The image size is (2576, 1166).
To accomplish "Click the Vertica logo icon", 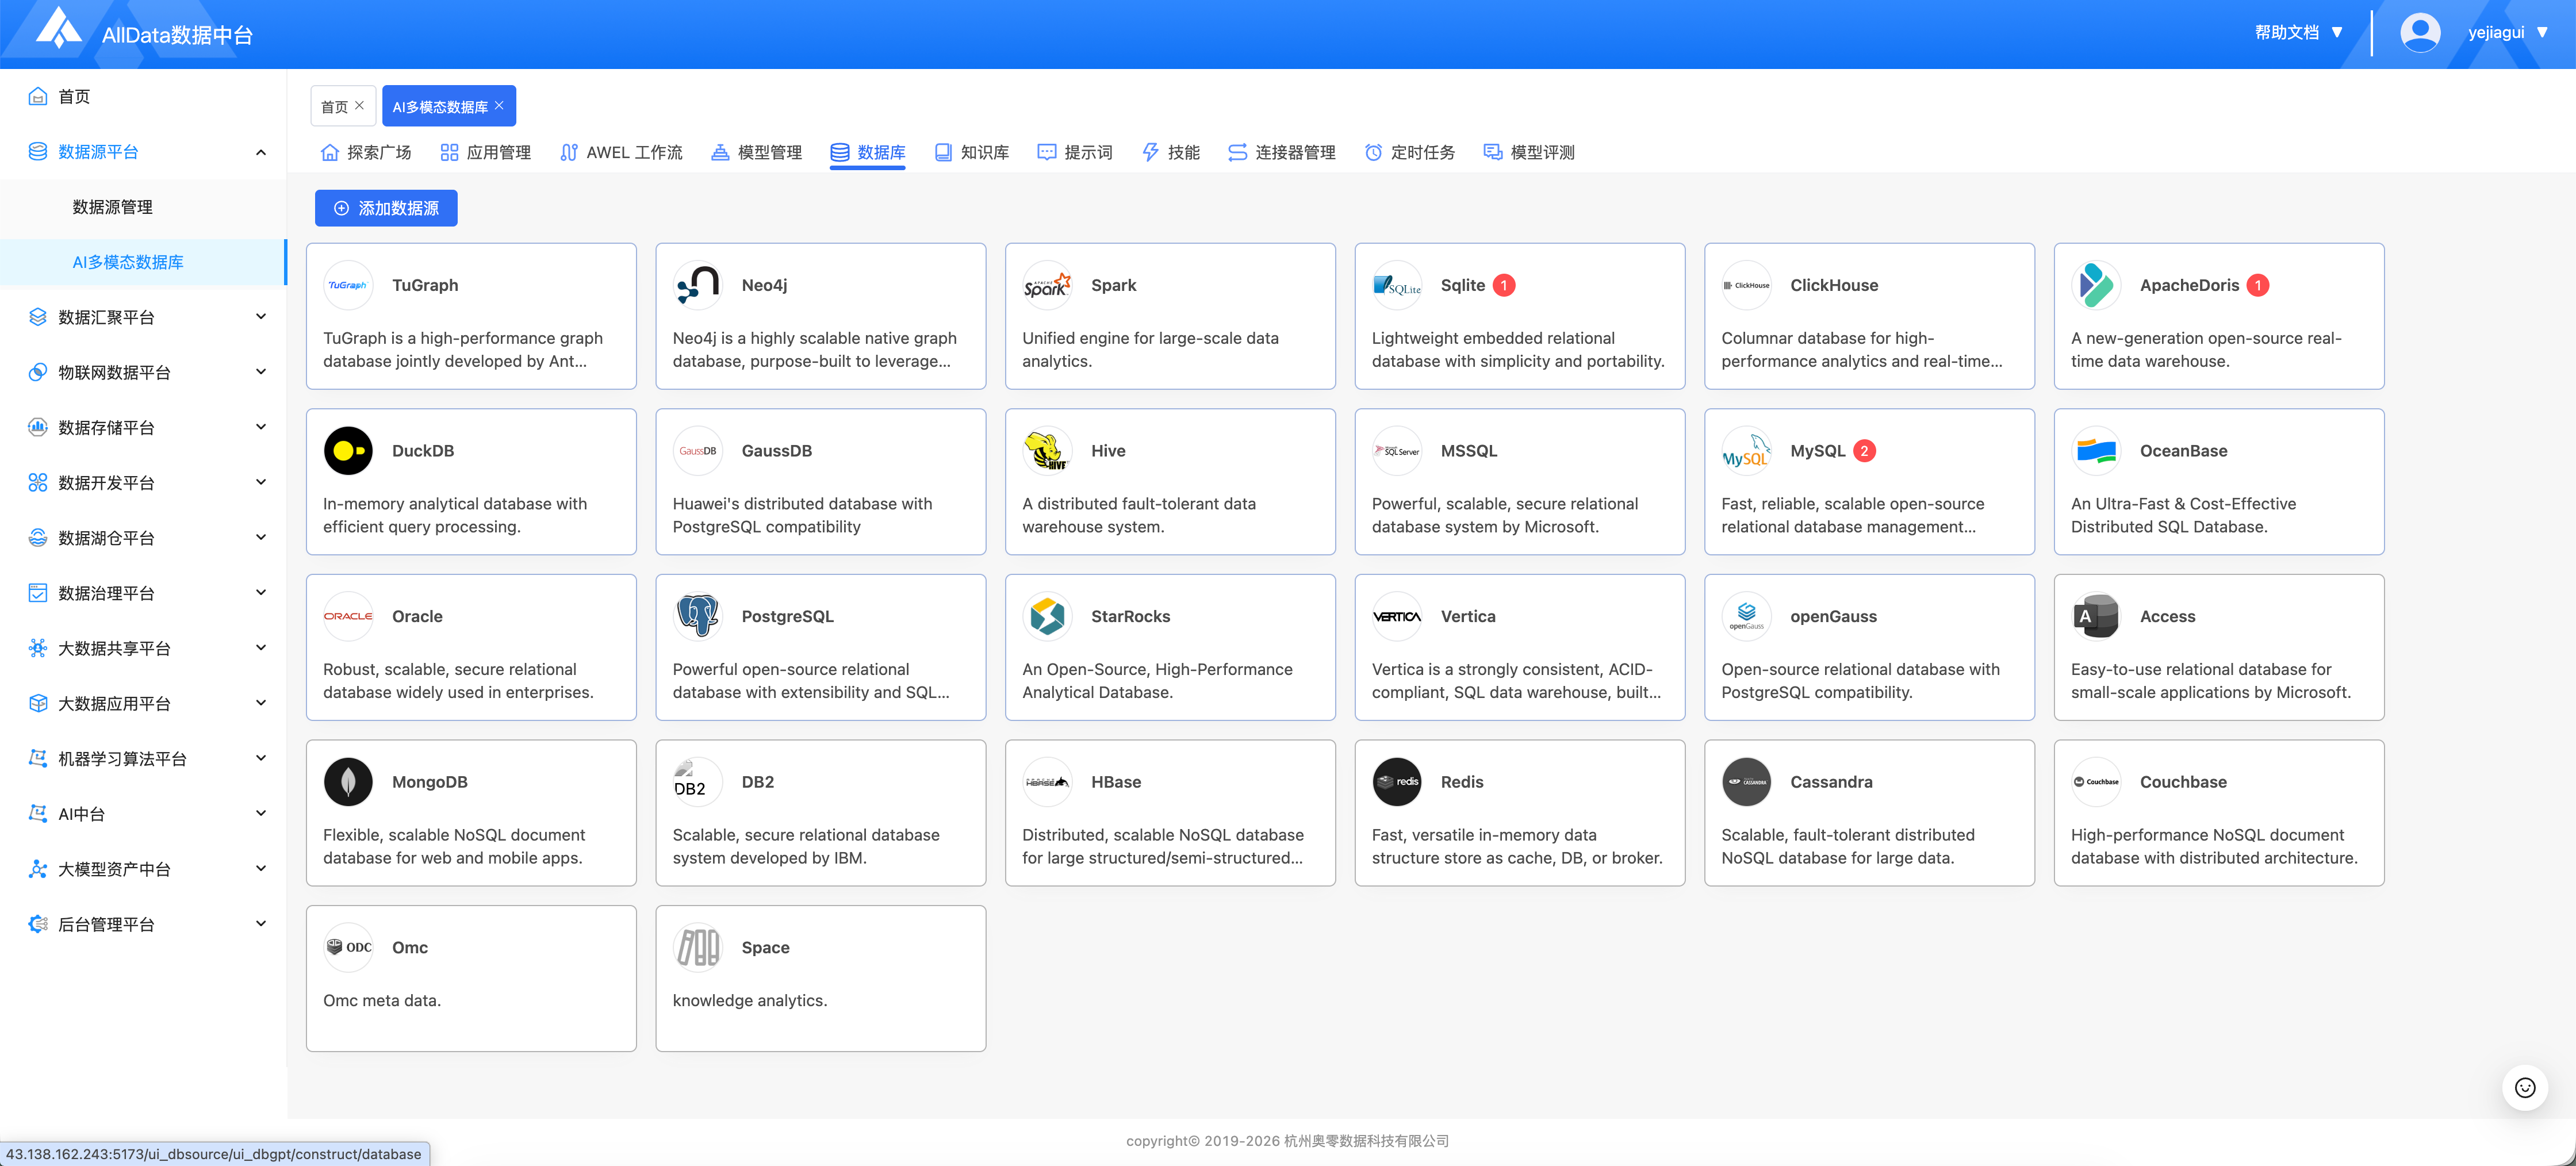I will [x=1397, y=616].
